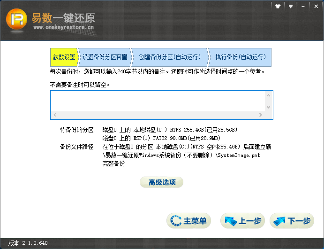Select the 执行备份(自动运行) step tab

point(240,57)
